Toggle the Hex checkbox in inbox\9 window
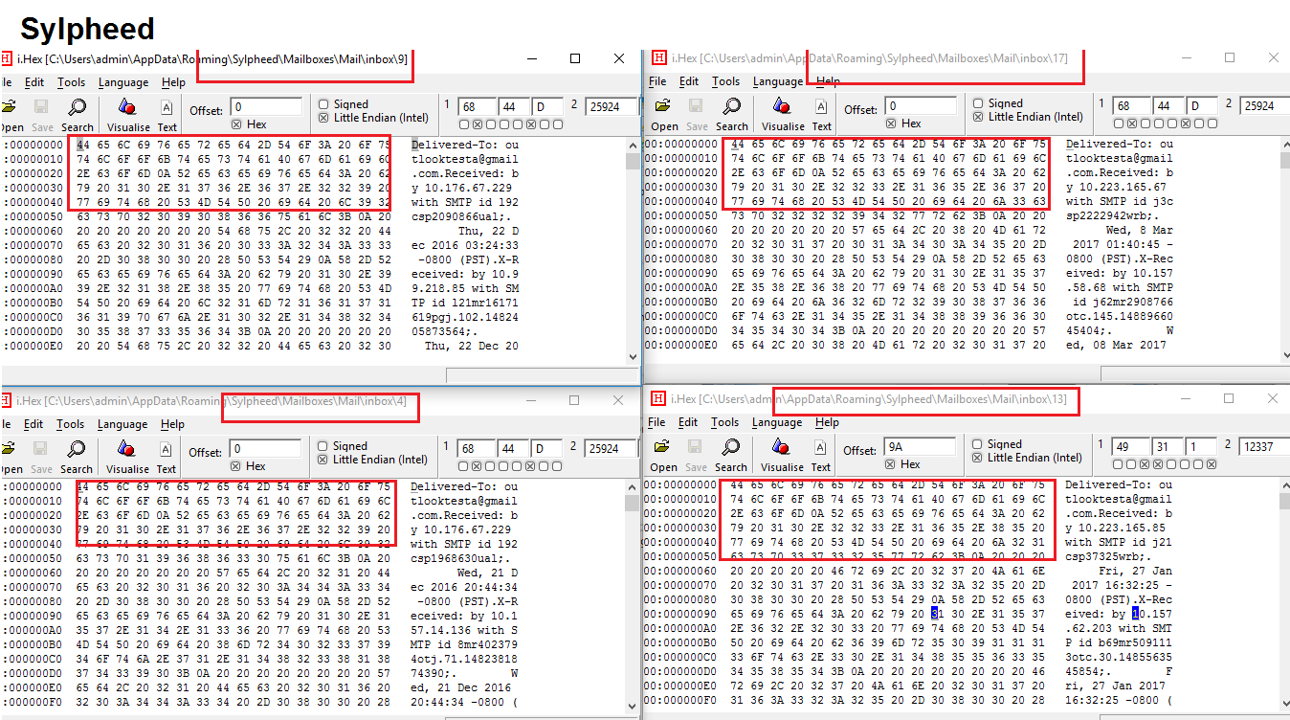Viewport: 1290px width, 720px height. pyautogui.click(x=236, y=124)
